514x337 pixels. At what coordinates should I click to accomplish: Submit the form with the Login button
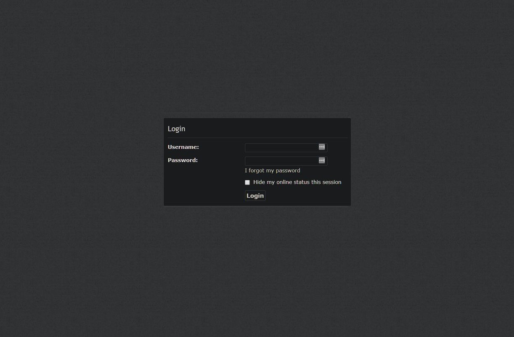255,195
